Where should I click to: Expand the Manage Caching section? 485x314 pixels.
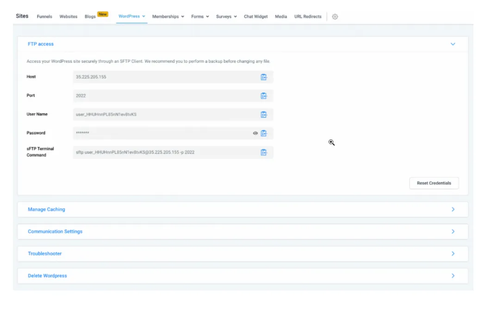(x=453, y=209)
